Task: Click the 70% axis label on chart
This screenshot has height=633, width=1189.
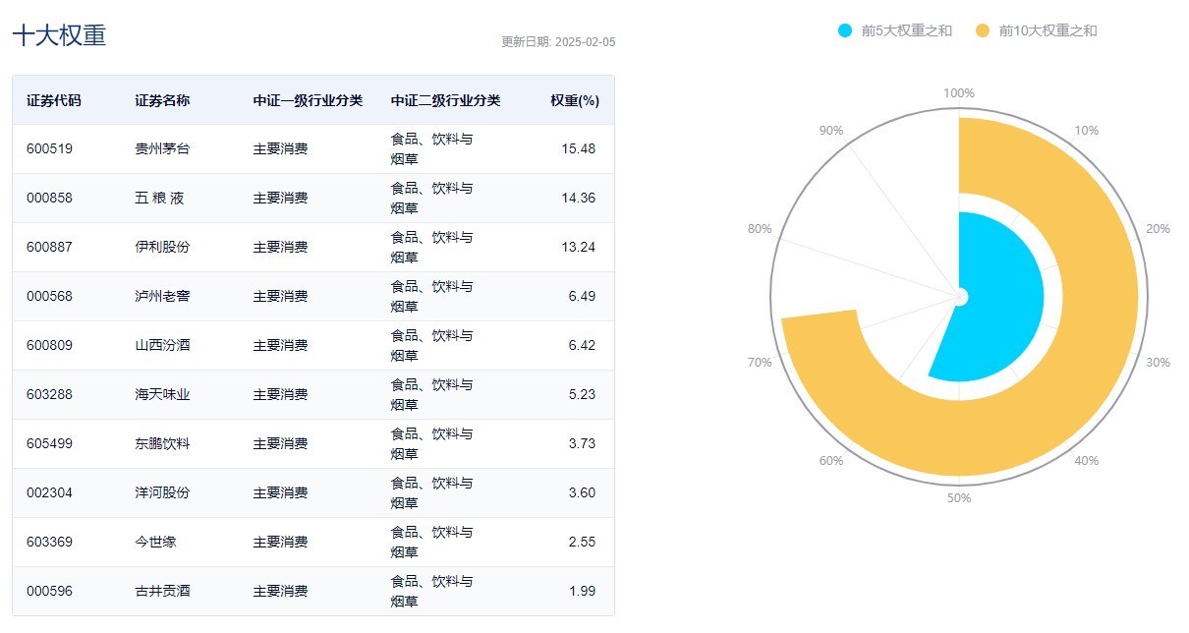Action: point(760,363)
